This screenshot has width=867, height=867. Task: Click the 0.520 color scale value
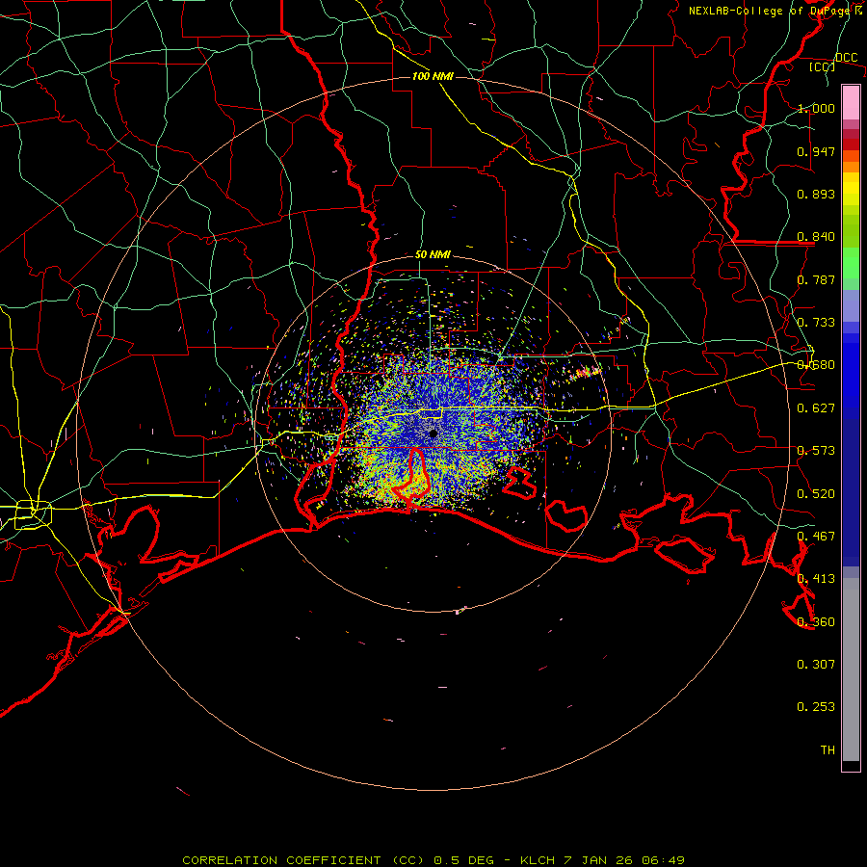point(816,494)
